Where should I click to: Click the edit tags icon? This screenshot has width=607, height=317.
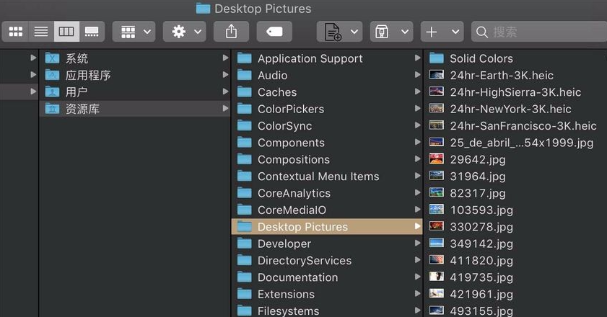coord(274,32)
